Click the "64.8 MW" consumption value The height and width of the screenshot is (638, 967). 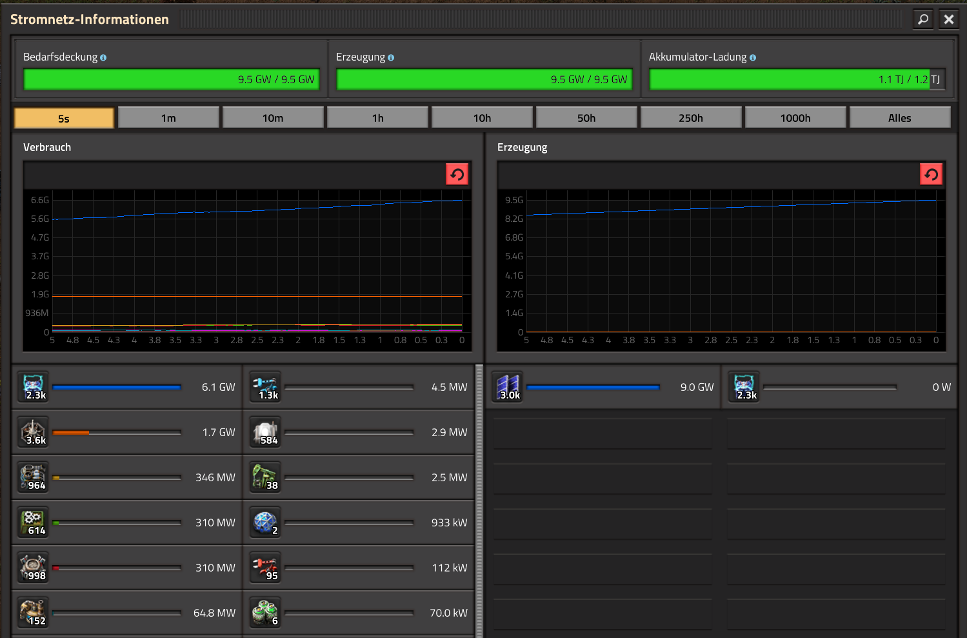tap(214, 613)
